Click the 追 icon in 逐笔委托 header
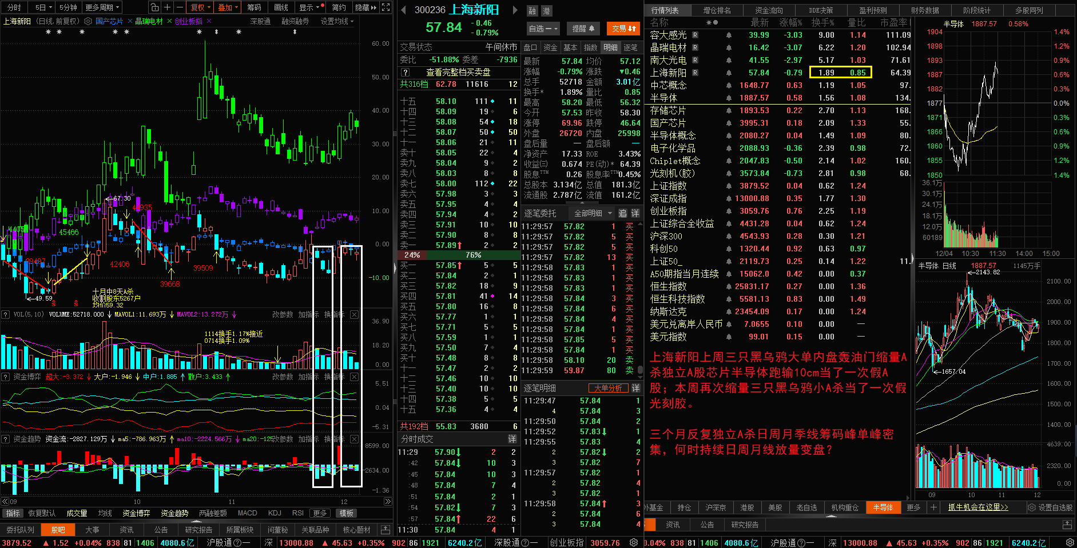Image resolution: width=1077 pixels, height=548 pixels. (x=622, y=213)
